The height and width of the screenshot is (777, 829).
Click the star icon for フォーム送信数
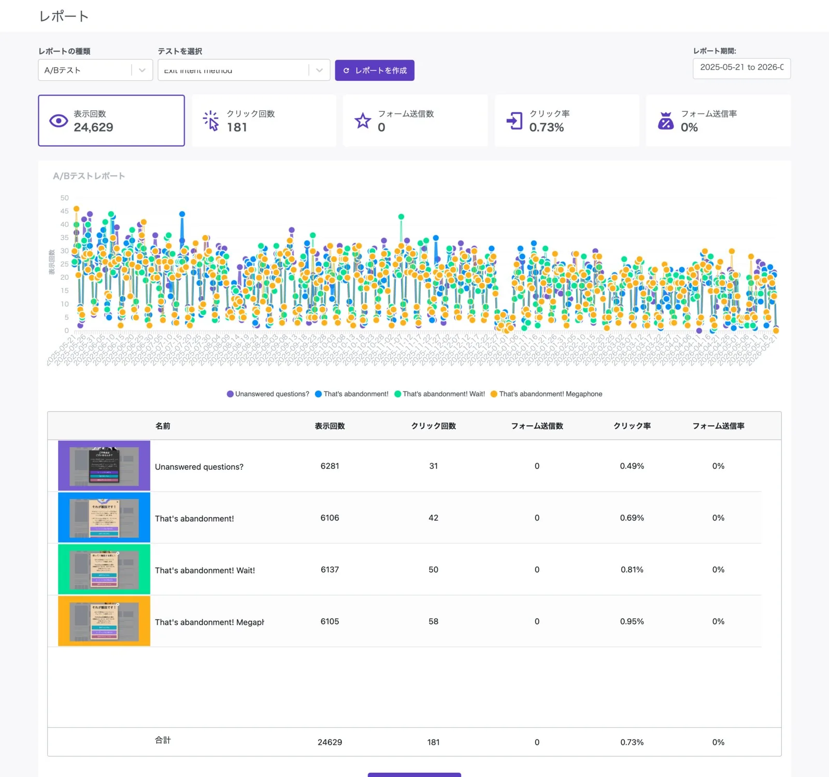coord(363,121)
